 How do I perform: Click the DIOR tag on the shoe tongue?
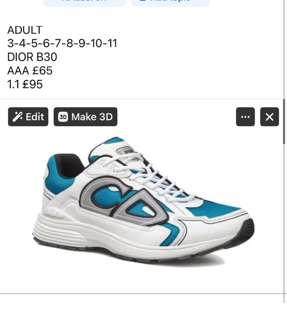point(128,151)
